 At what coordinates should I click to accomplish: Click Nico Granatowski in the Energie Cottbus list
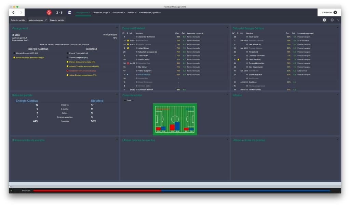pyautogui.click(x=256, y=67)
